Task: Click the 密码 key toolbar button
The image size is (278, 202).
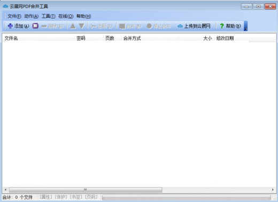Action: [101, 26]
